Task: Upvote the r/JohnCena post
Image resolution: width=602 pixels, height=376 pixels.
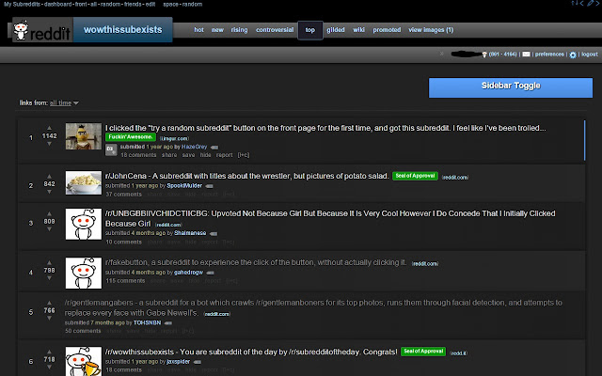Action: pos(49,176)
